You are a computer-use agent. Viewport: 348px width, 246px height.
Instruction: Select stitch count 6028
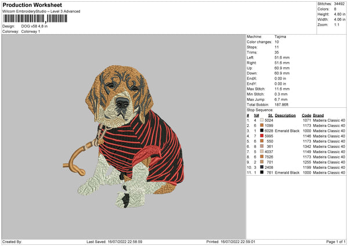tap(269, 131)
